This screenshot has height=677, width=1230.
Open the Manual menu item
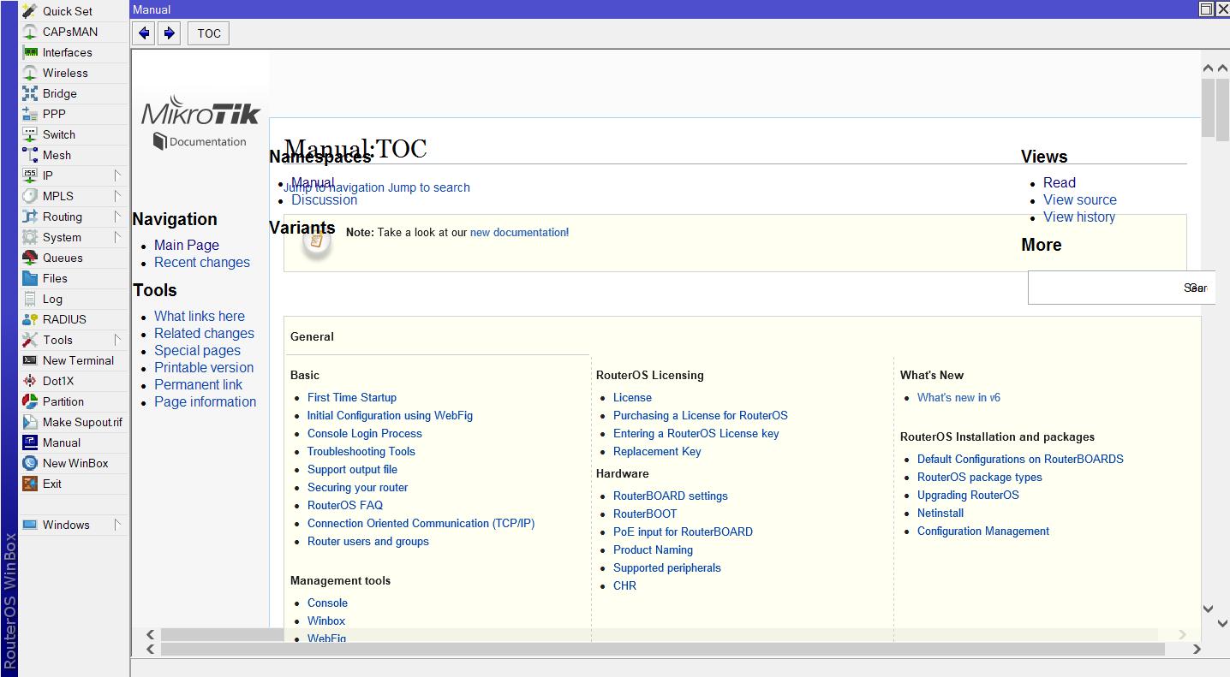73,442
